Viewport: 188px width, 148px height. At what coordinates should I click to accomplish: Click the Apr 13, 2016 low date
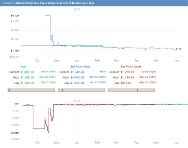pos(98,83)
